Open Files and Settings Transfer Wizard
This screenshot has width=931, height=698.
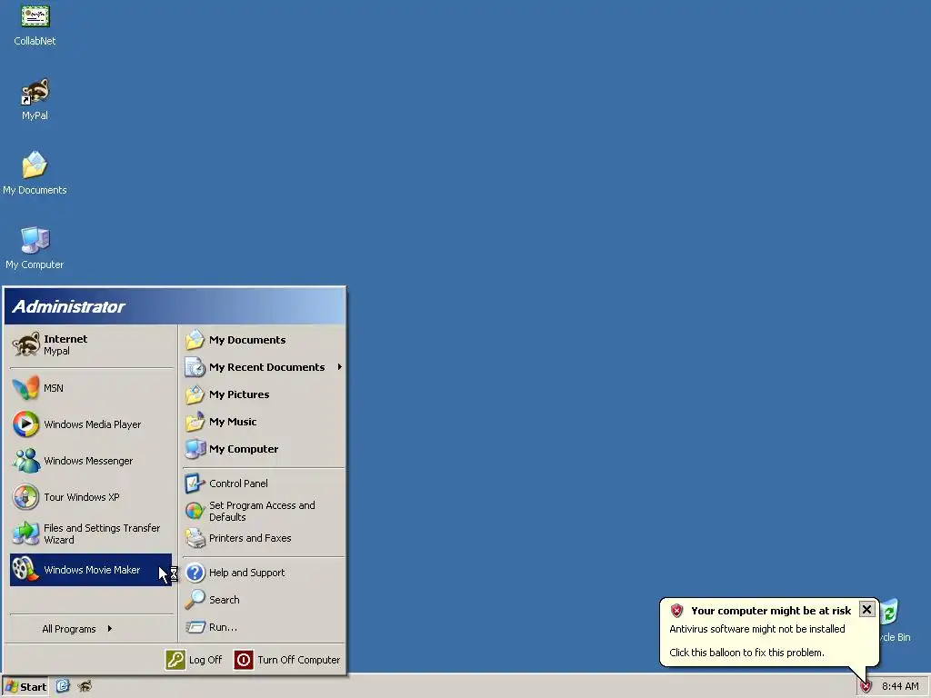tap(91, 533)
